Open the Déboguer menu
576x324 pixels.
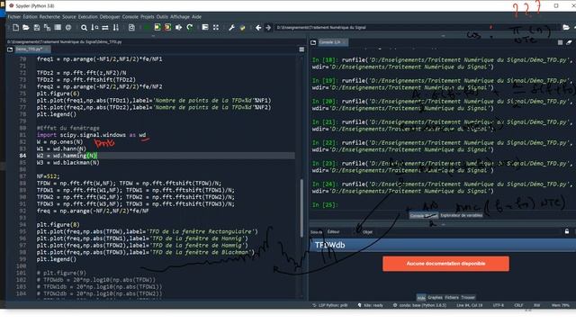tap(110, 17)
